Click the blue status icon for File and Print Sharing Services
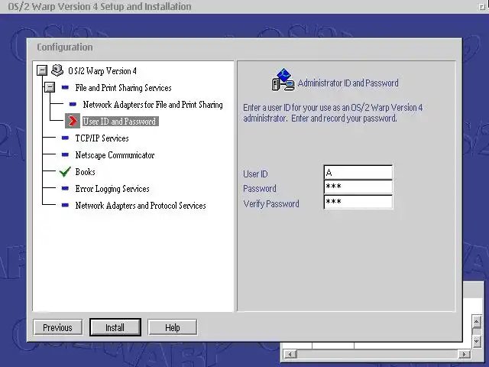Image resolution: width=489 pixels, height=367 pixels. pos(65,87)
